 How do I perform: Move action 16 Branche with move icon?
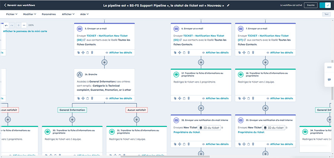[83, 98]
